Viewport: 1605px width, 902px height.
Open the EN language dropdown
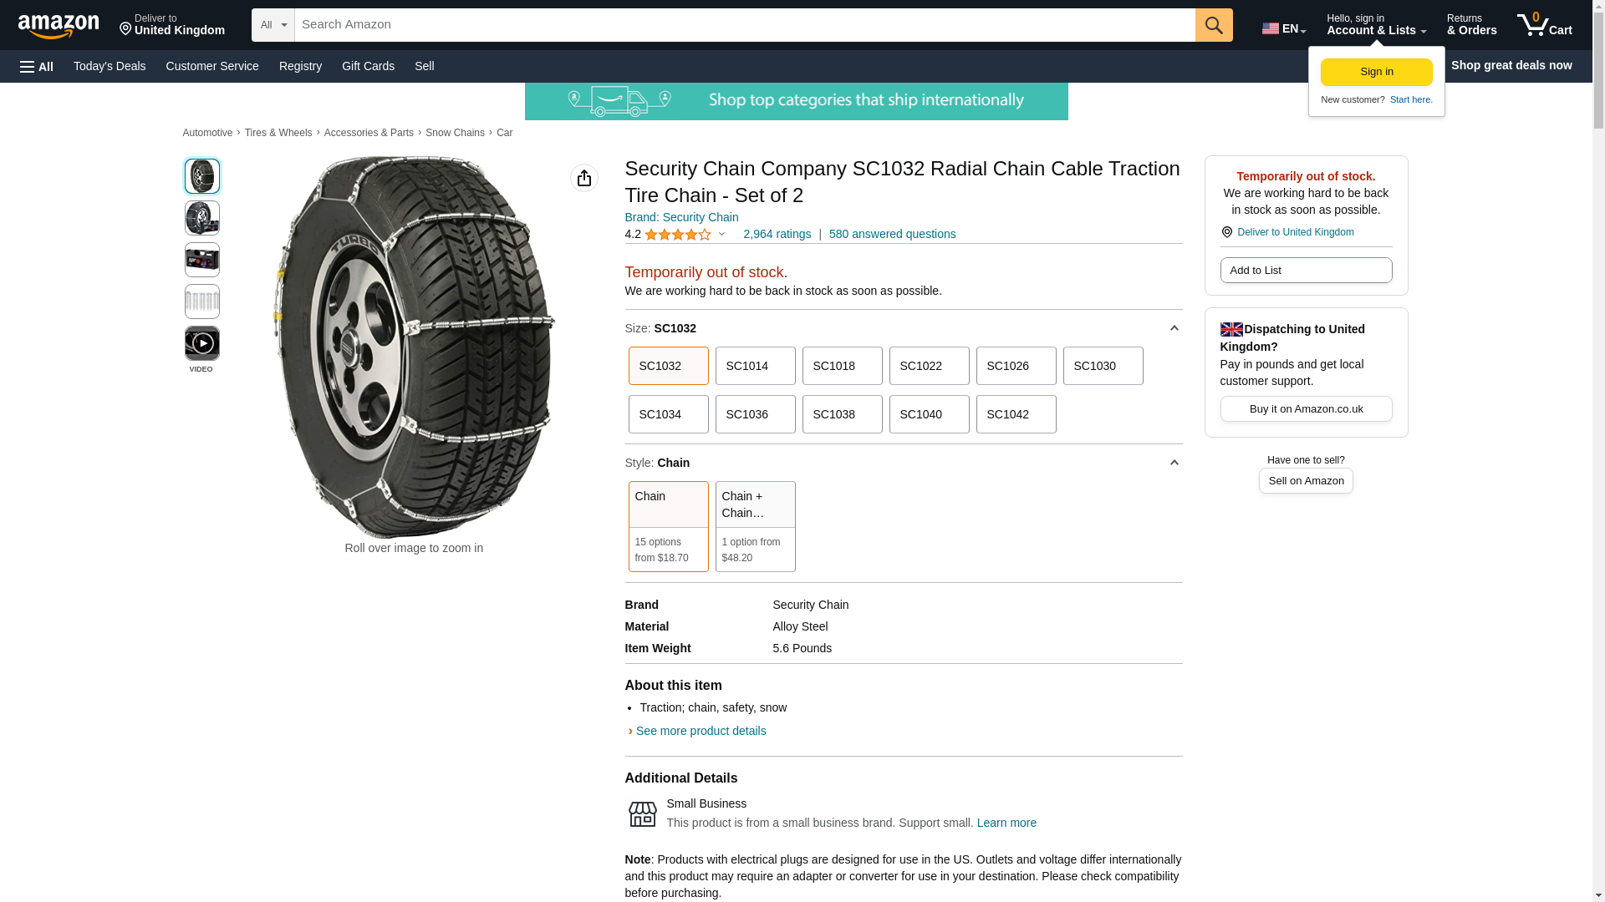(1283, 29)
